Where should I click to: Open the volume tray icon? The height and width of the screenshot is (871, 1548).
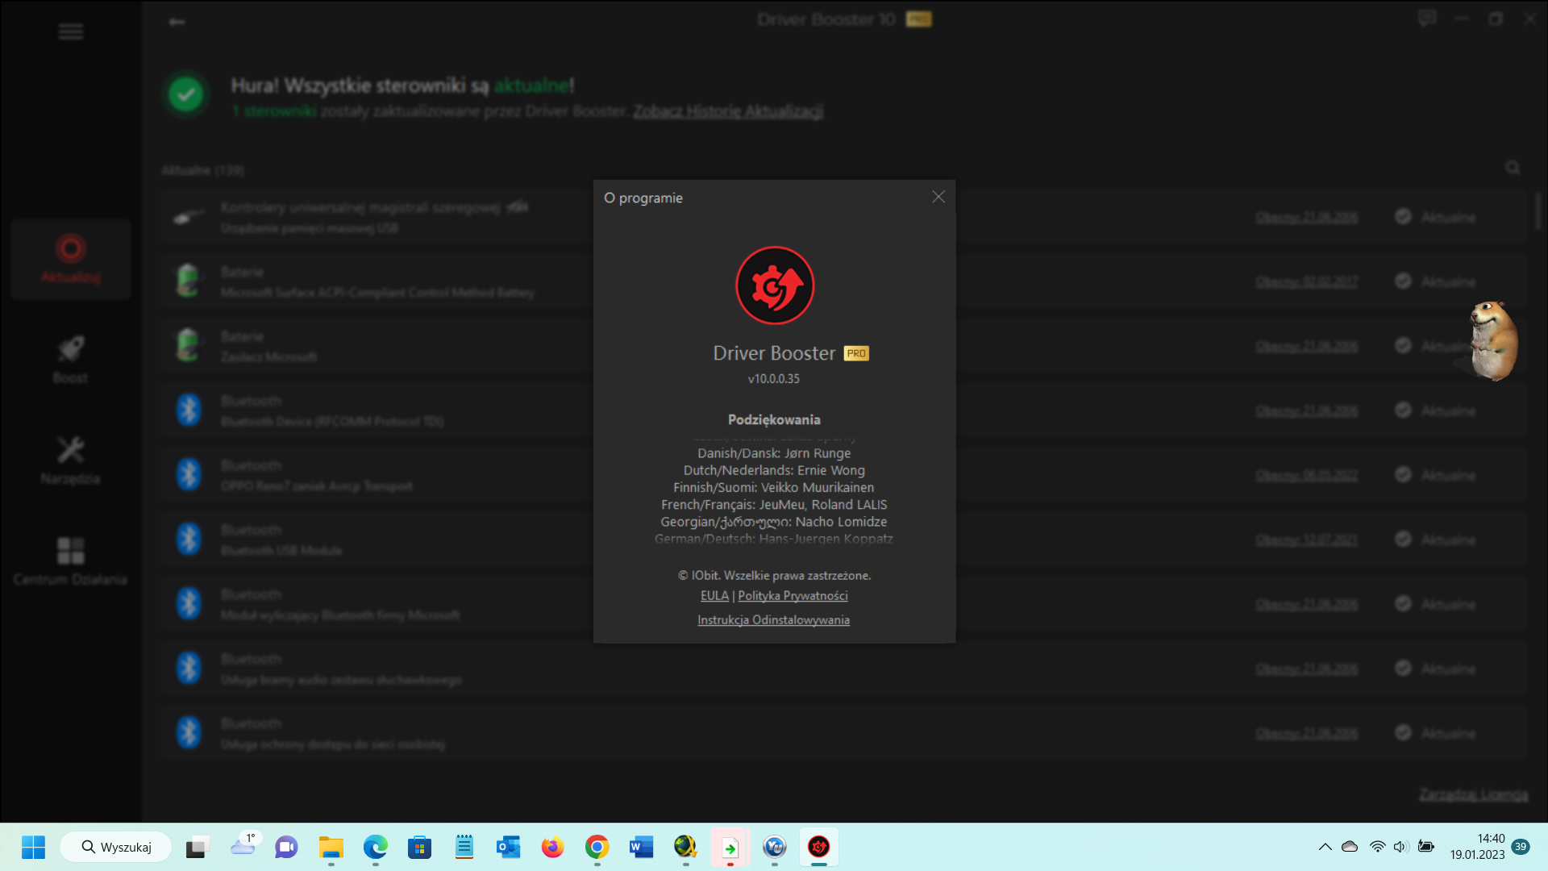pyautogui.click(x=1401, y=847)
